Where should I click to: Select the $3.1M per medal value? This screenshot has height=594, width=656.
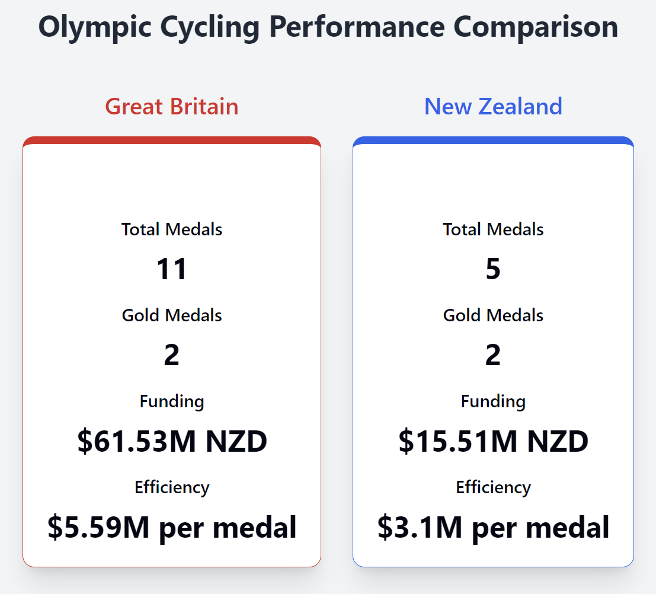tap(493, 528)
